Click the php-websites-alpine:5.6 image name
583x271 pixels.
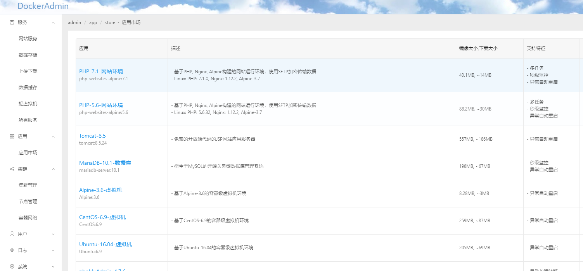pos(104,112)
